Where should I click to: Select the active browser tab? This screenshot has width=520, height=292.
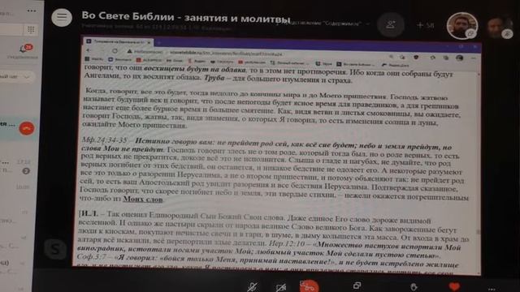(117, 41)
